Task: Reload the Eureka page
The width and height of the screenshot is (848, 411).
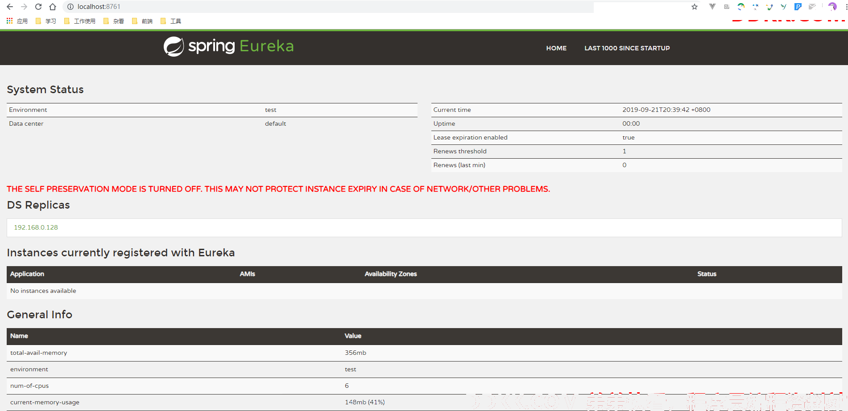Action: (38, 7)
